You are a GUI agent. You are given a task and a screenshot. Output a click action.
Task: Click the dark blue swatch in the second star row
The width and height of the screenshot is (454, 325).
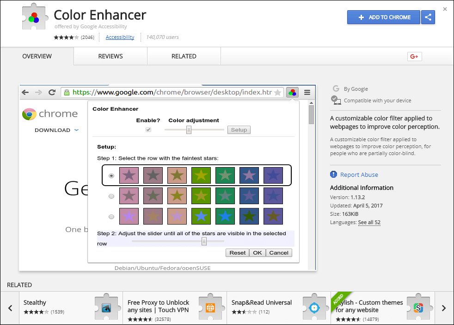249,196
